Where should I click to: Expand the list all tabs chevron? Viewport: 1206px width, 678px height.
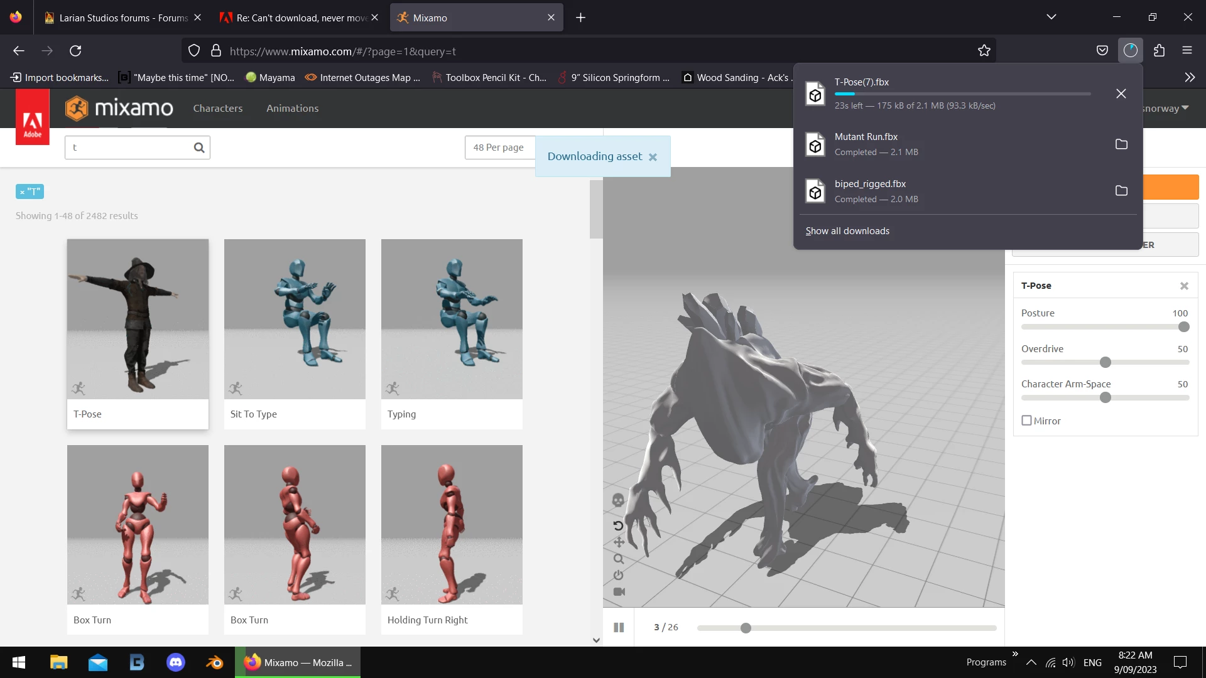pos(1051,17)
